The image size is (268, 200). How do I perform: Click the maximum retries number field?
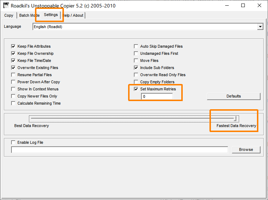(x=157, y=96)
